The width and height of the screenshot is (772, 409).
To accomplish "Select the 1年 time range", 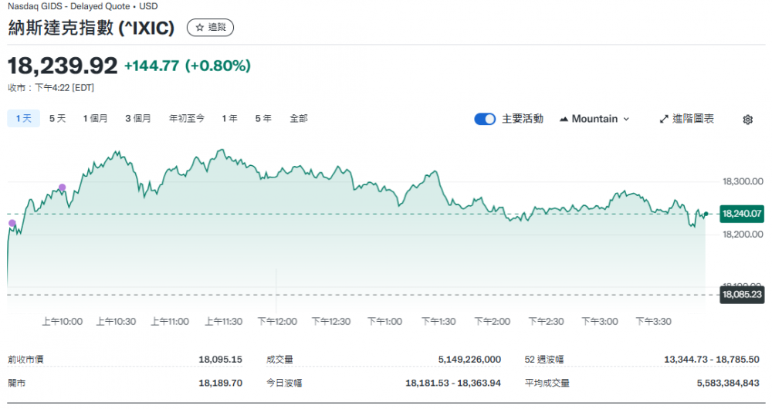I will (x=229, y=119).
